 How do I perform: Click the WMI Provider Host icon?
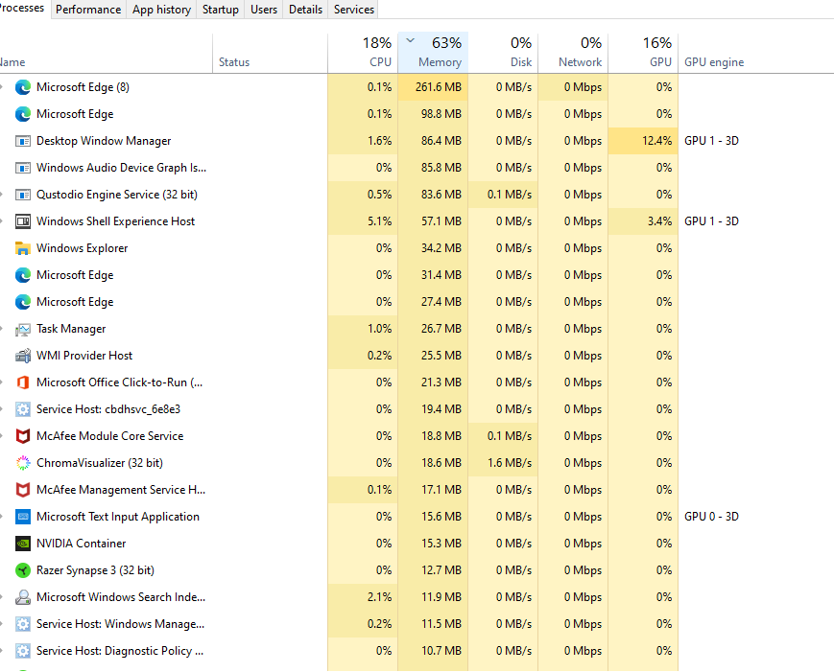coord(23,356)
